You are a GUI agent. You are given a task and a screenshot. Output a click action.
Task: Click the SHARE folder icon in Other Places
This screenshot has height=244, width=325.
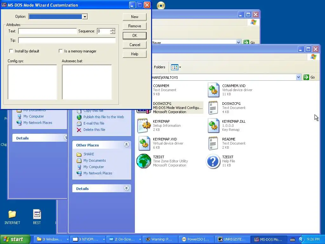pyautogui.click(x=79, y=154)
